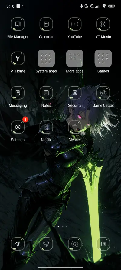Tap the Bluetooth status icon

click(x=82, y=6)
